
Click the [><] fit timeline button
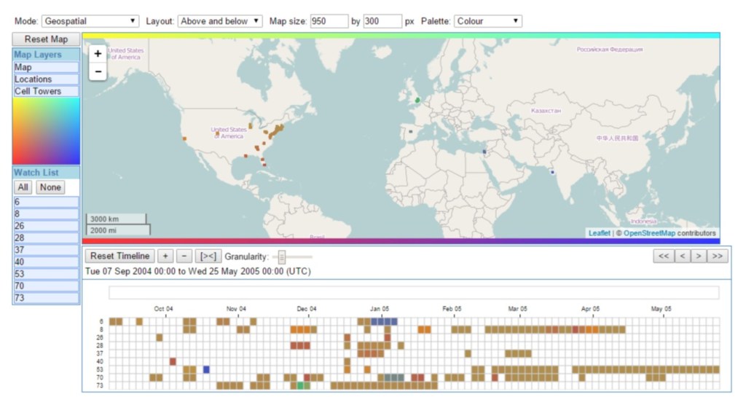point(209,256)
